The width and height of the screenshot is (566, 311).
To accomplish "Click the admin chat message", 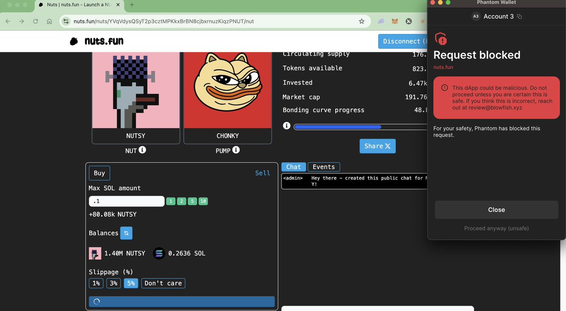I will (355, 181).
